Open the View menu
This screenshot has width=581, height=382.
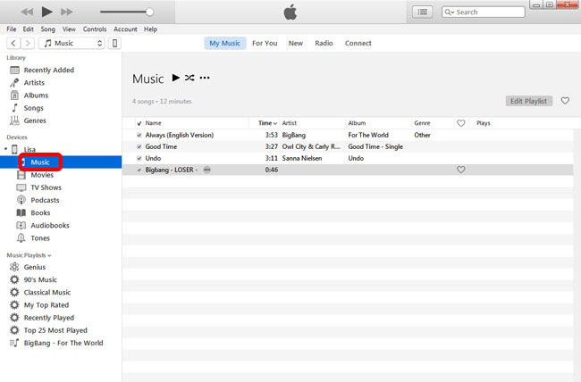click(x=69, y=29)
